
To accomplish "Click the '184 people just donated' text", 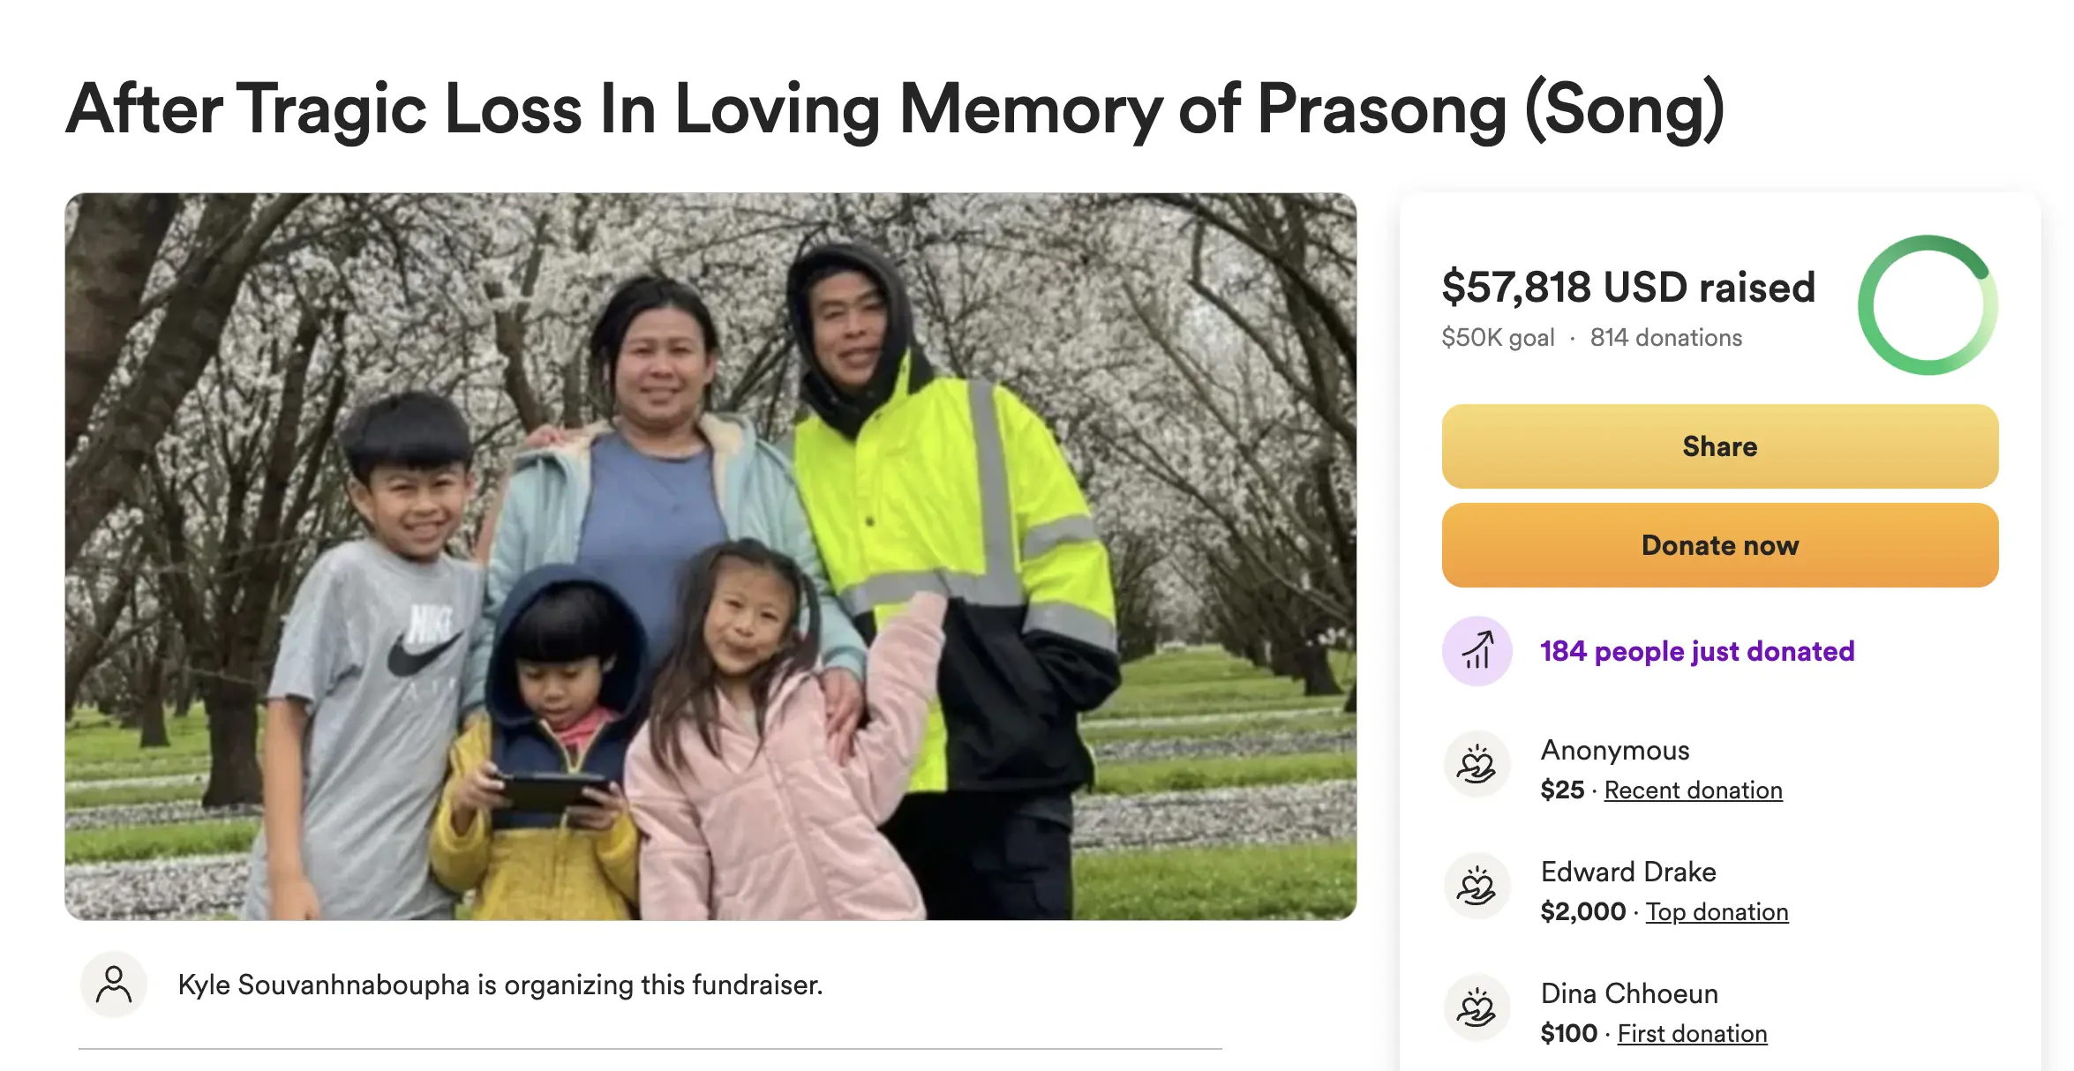I will pyautogui.click(x=1697, y=651).
